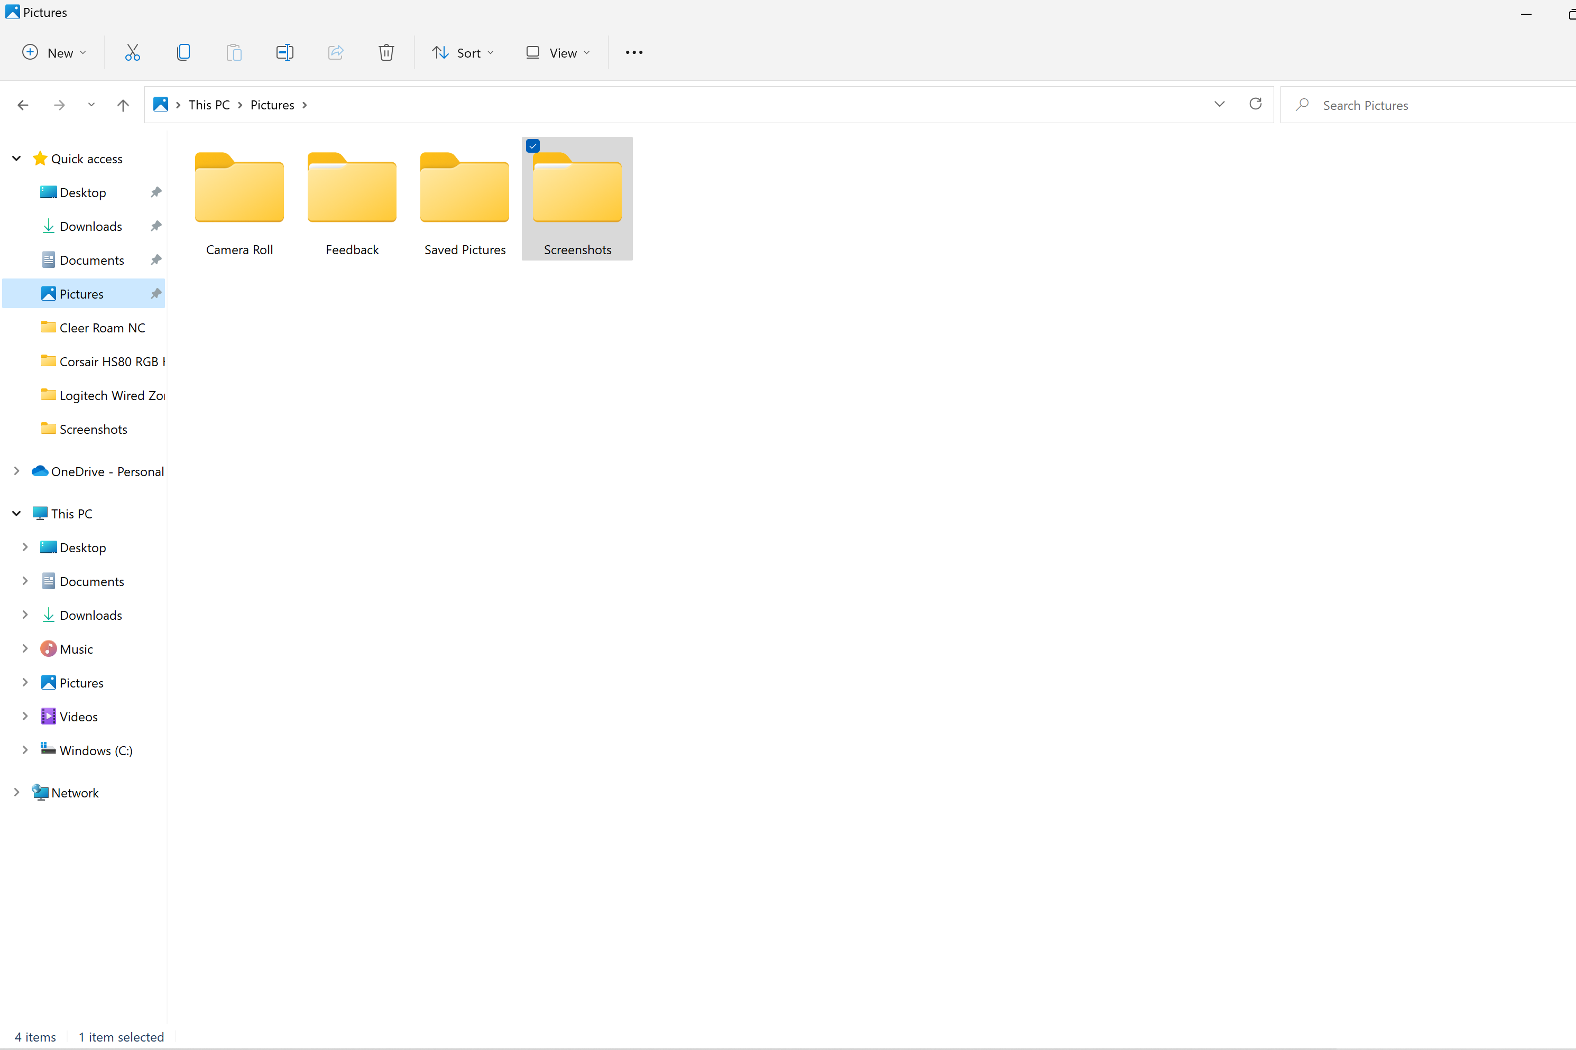Click the Copy icon in toolbar
1576x1050 pixels.
pyautogui.click(x=183, y=52)
